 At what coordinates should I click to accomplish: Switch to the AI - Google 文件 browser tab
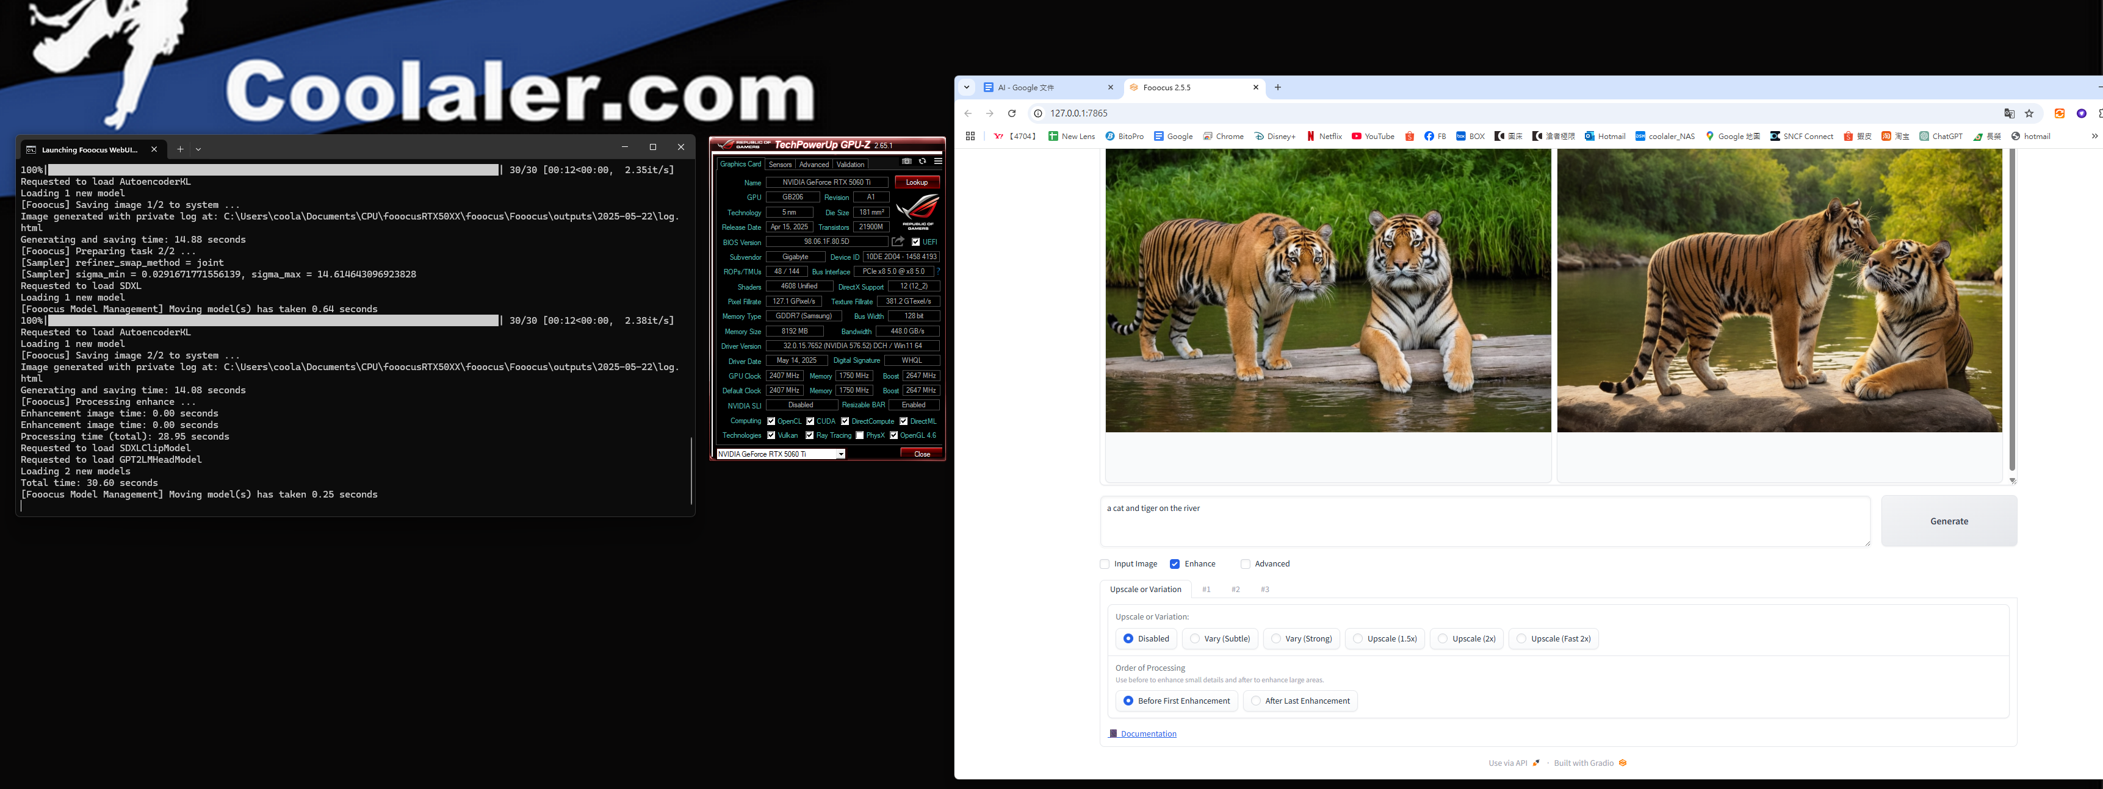pos(1048,87)
